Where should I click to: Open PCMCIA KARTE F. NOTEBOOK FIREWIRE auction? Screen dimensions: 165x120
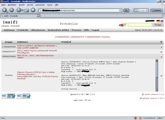tap(37, 47)
